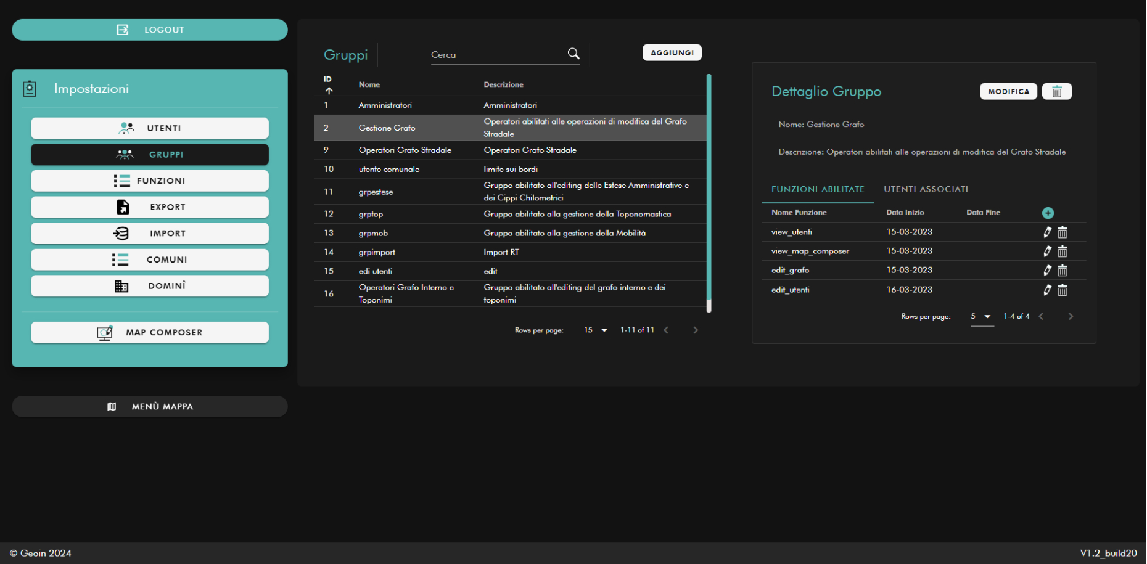Select the Amministratori group row
The width and height of the screenshot is (1147, 564).
pyautogui.click(x=510, y=105)
